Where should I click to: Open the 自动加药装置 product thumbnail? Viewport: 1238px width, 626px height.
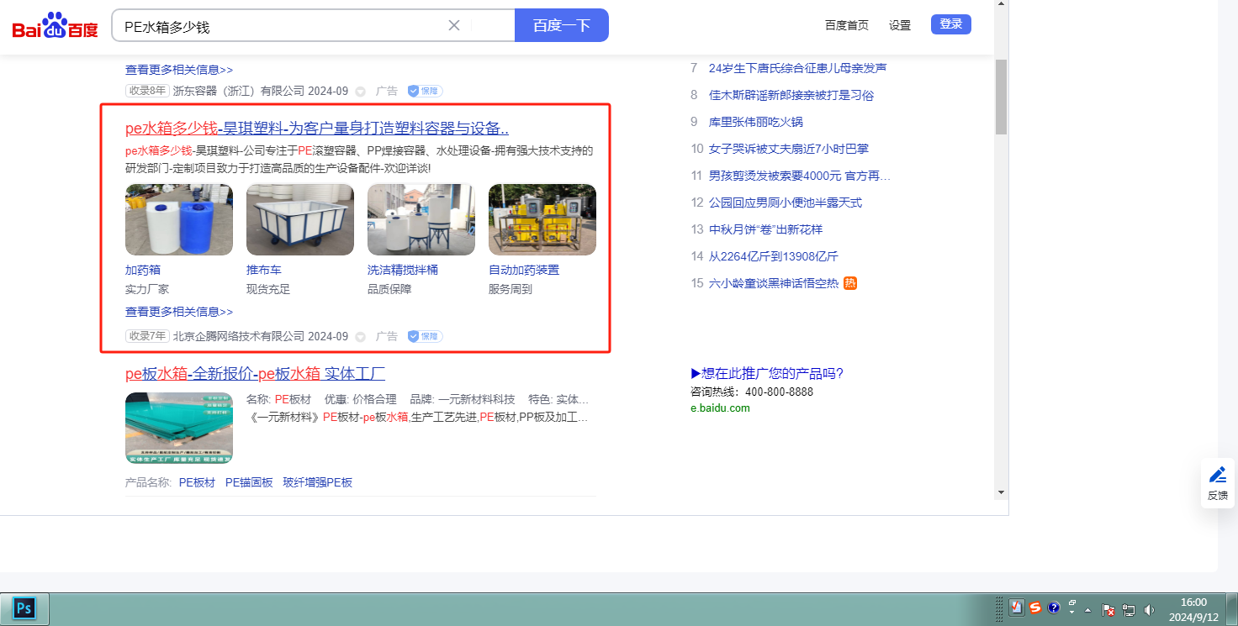[542, 219]
